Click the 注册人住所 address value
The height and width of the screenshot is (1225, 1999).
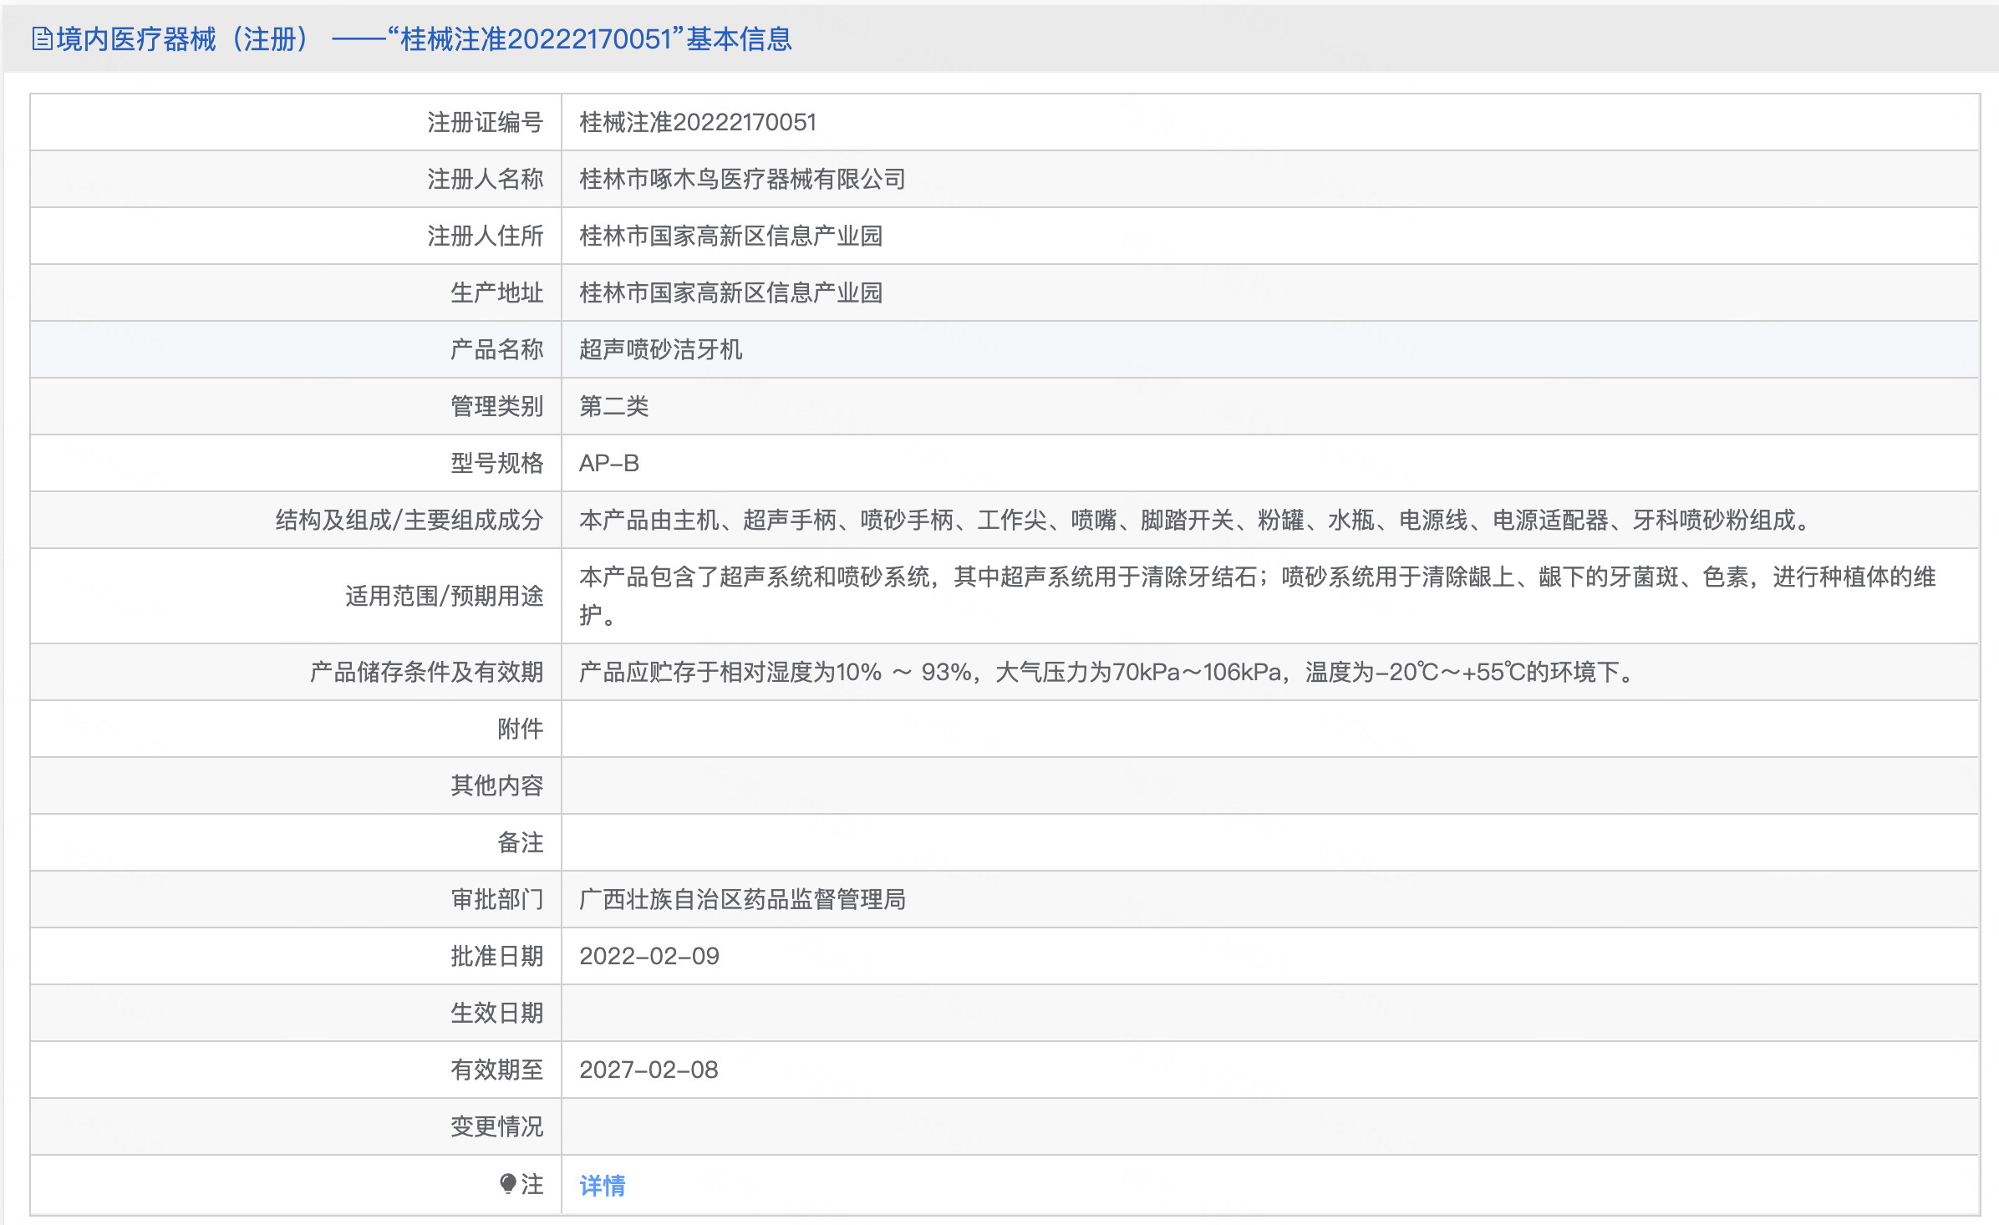pyautogui.click(x=730, y=236)
